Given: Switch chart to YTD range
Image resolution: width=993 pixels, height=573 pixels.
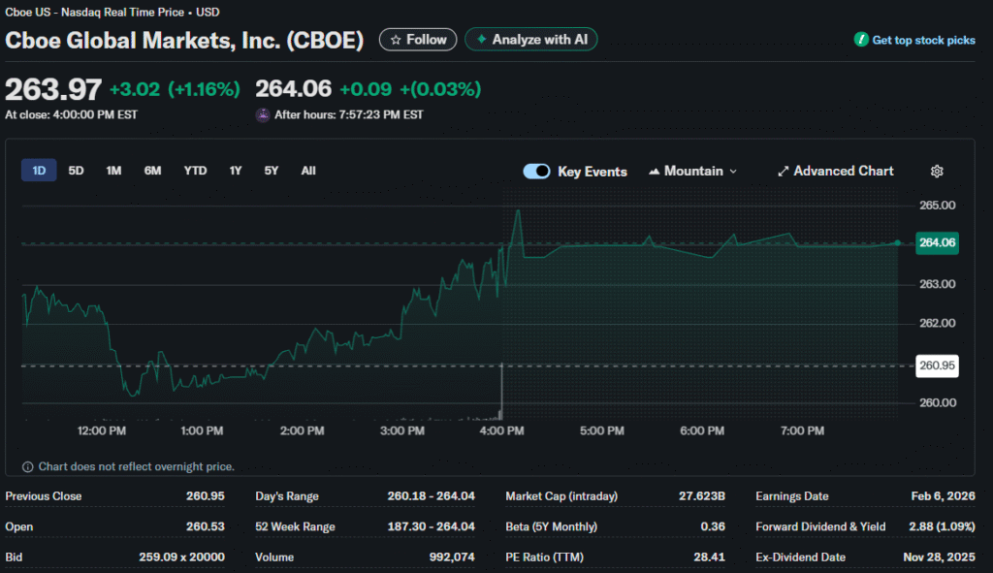Looking at the screenshot, I should tap(195, 171).
